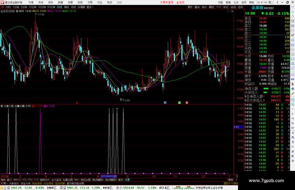This screenshot has height=190, width=295.
Task: Click 统计 statistics button
Action: 204,7
